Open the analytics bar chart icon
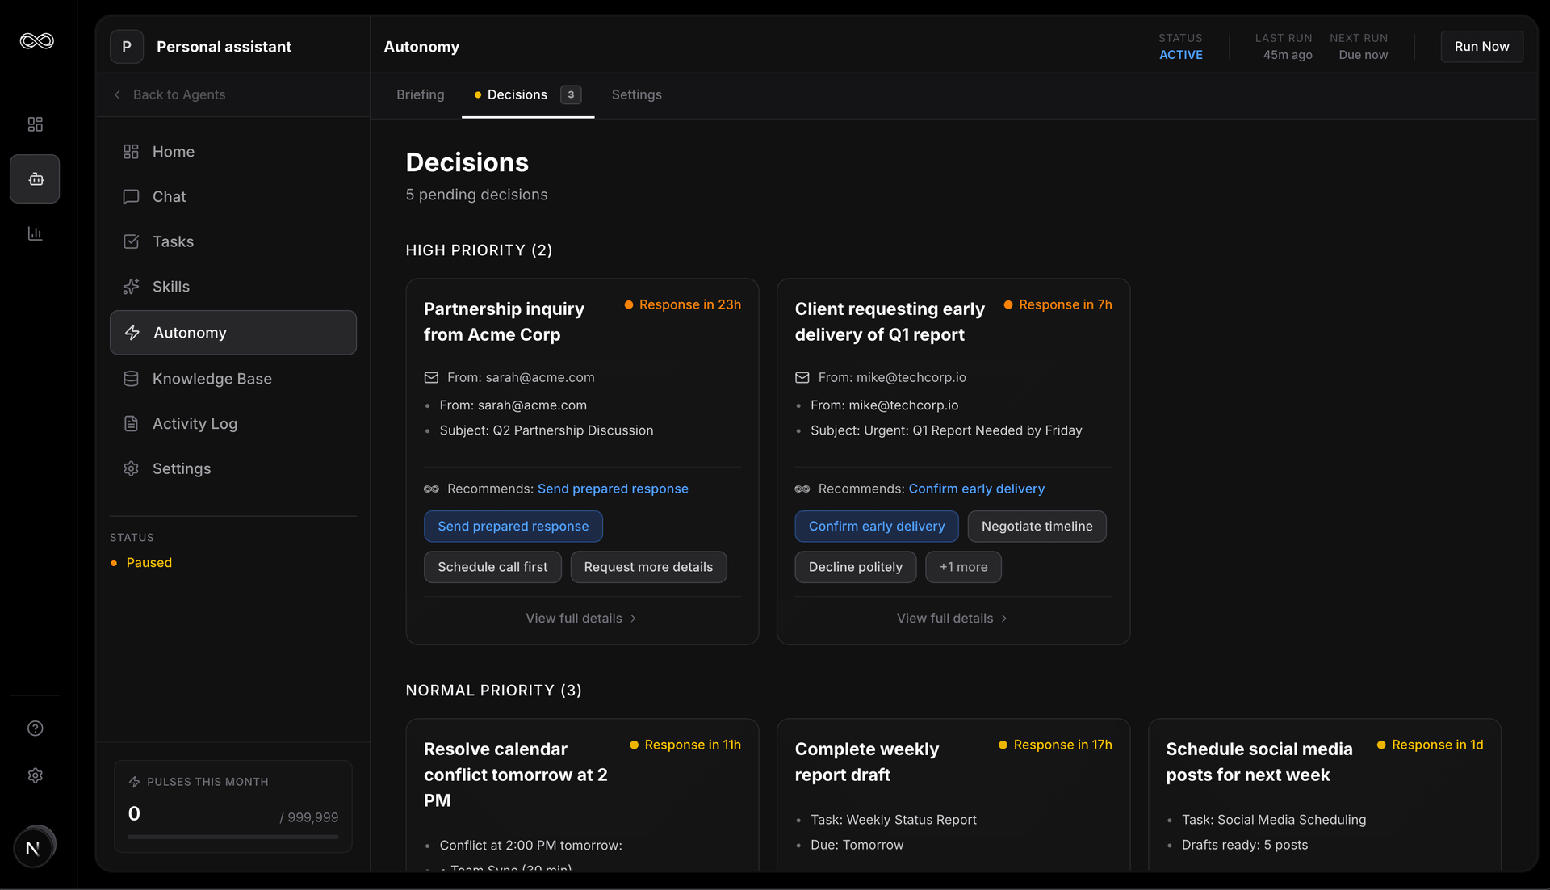This screenshot has width=1550, height=890. click(x=35, y=233)
